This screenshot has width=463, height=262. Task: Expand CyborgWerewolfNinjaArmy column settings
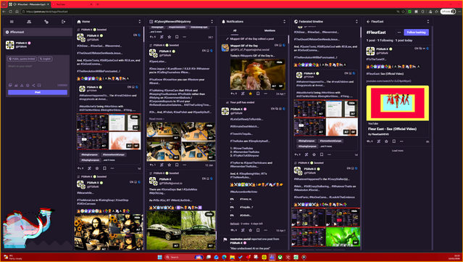point(212,22)
